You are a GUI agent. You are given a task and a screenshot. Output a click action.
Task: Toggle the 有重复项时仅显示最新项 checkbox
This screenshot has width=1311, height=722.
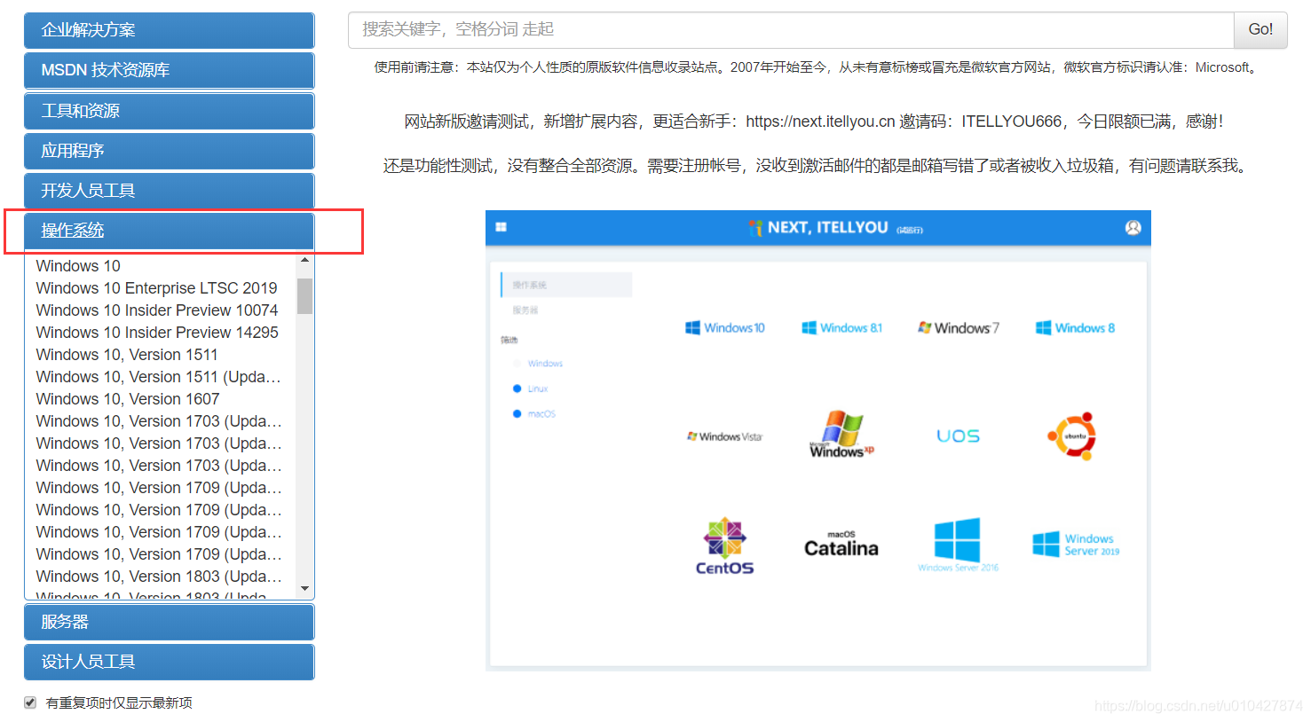click(x=30, y=702)
